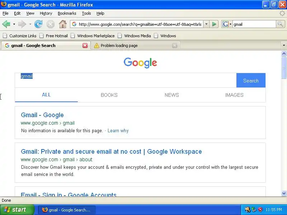Open the Windows Marketplace bookmark

(93, 36)
